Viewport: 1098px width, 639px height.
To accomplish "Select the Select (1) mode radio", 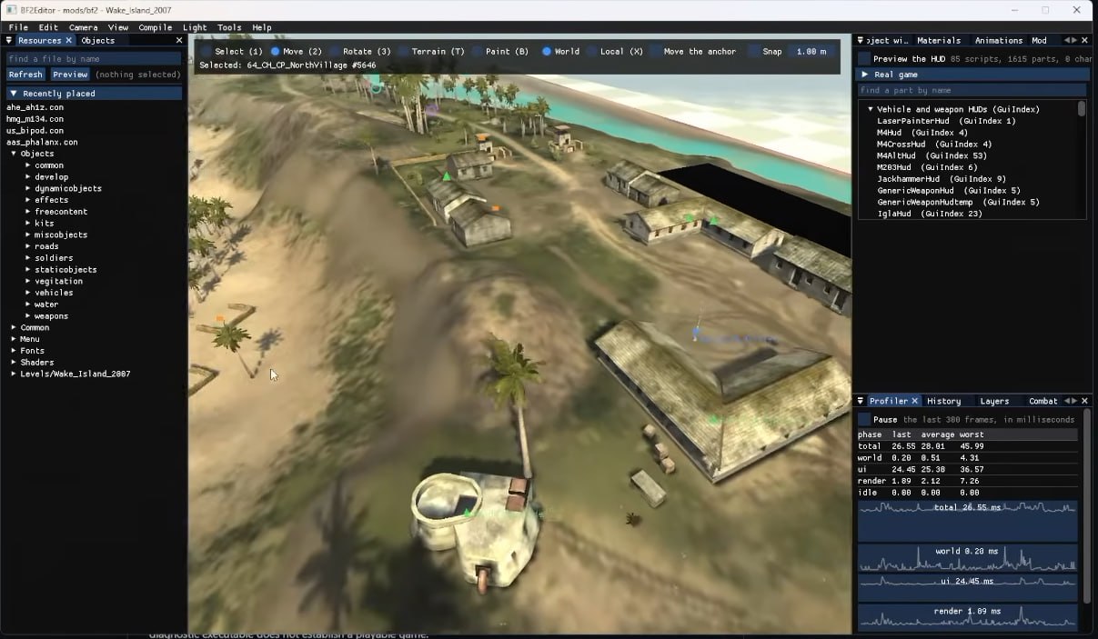I will click(x=206, y=52).
